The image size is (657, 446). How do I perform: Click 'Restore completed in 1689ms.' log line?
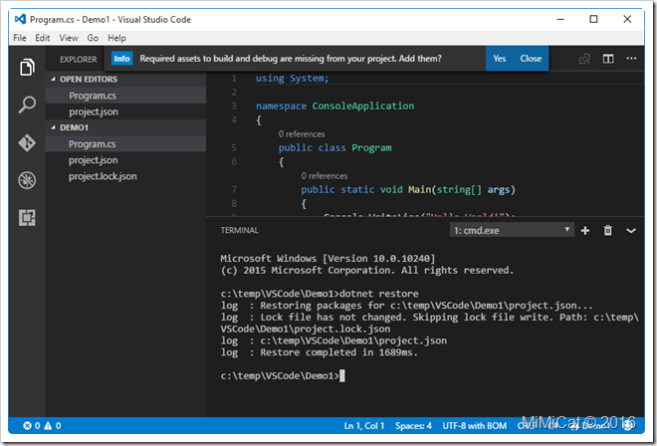point(339,352)
